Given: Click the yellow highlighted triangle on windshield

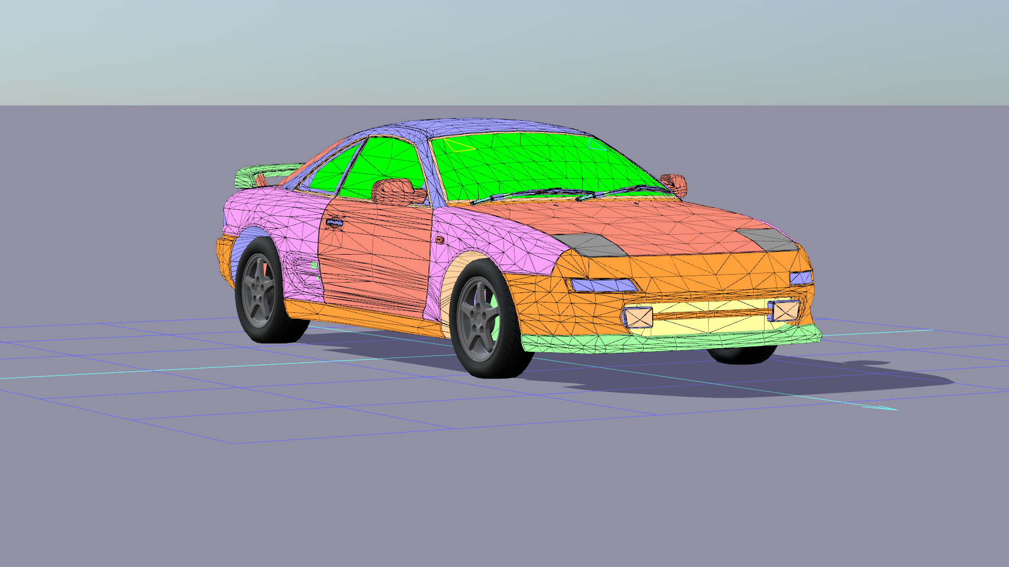Looking at the screenshot, I should (459, 145).
